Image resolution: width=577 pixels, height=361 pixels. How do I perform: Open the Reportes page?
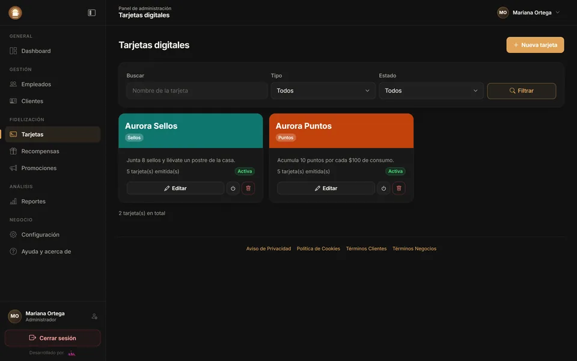click(x=53, y=201)
